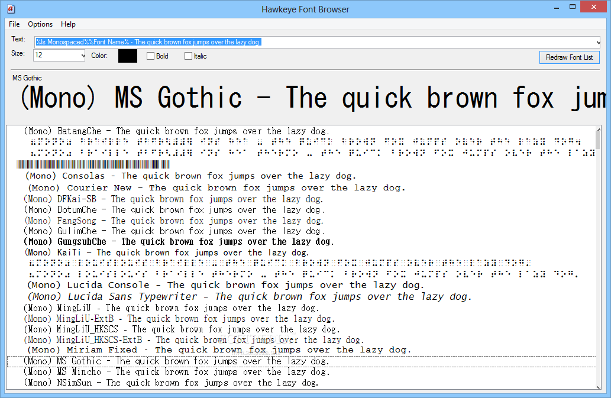The height and width of the screenshot is (398, 611).
Task: Close the Hawkeye Font Browser window
Action: click(x=594, y=7)
